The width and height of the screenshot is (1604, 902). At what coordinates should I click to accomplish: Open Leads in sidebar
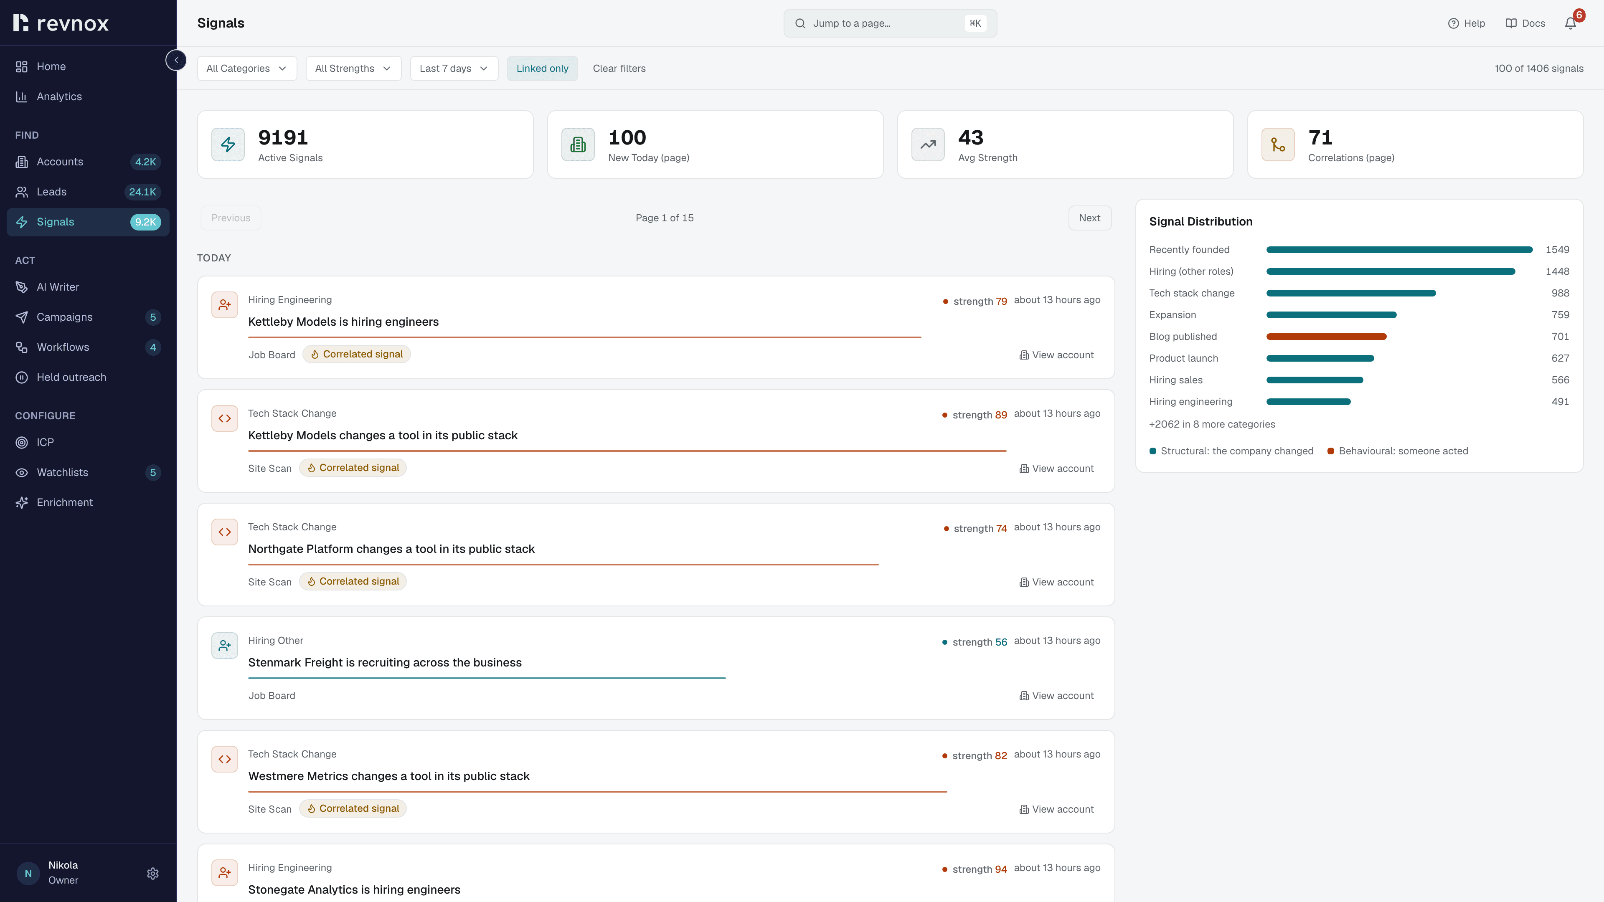pos(88,192)
